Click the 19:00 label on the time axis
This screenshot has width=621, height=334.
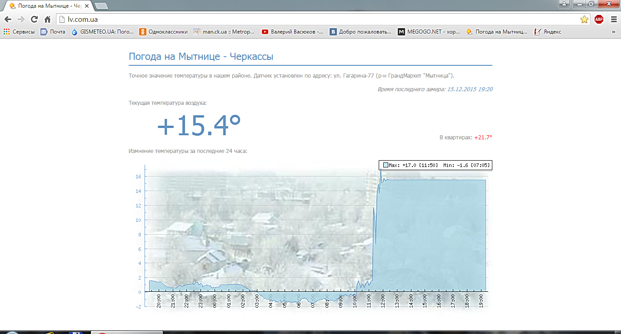482,301
